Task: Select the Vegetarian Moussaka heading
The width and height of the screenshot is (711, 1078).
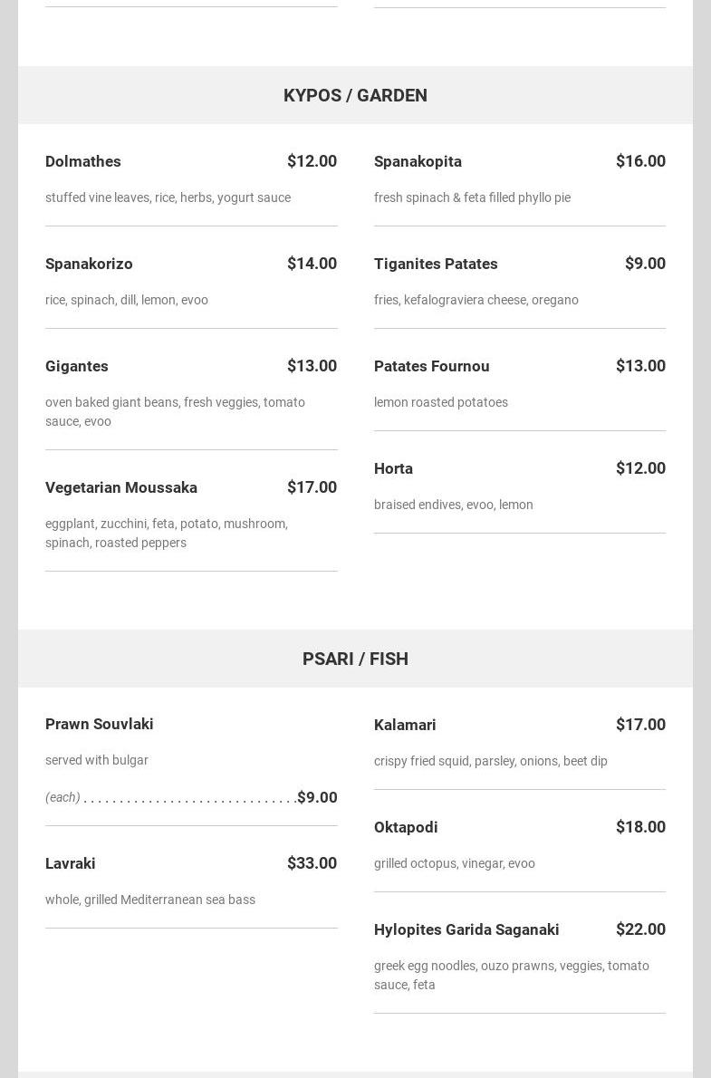Action: (121, 487)
